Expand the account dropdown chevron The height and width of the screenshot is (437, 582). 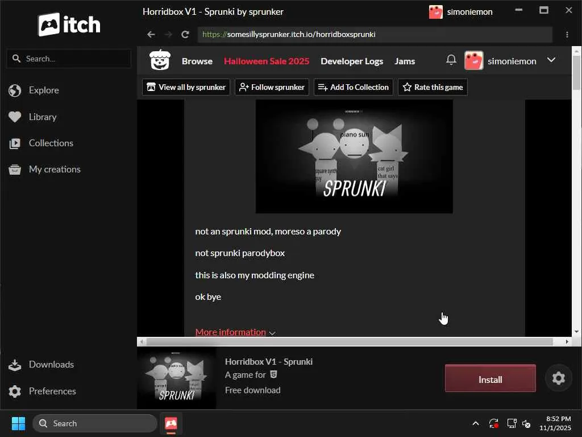point(551,60)
